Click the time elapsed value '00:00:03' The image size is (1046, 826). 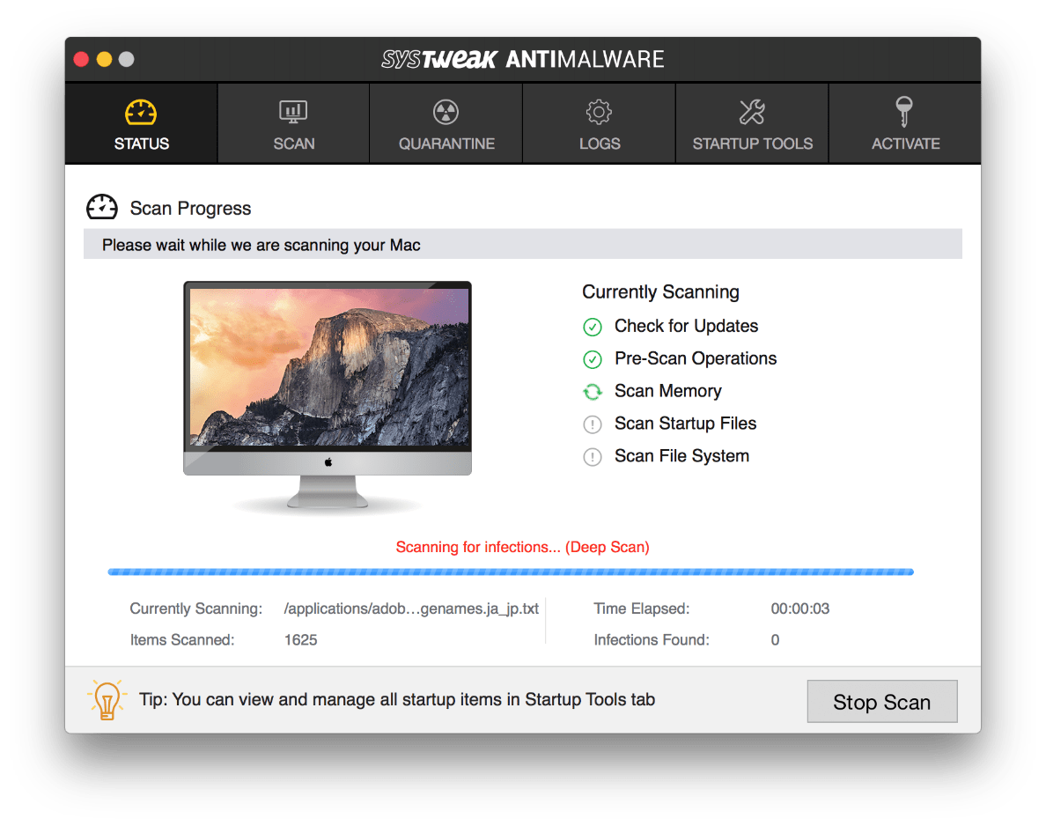click(x=799, y=608)
